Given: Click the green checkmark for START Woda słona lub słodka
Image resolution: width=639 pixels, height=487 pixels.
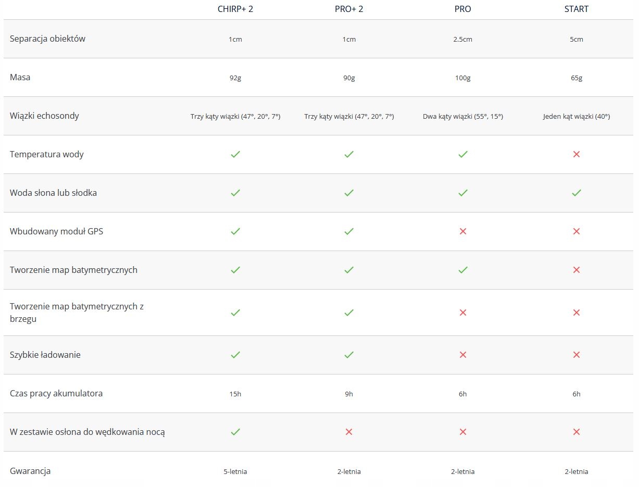Looking at the screenshot, I should point(576,193).
